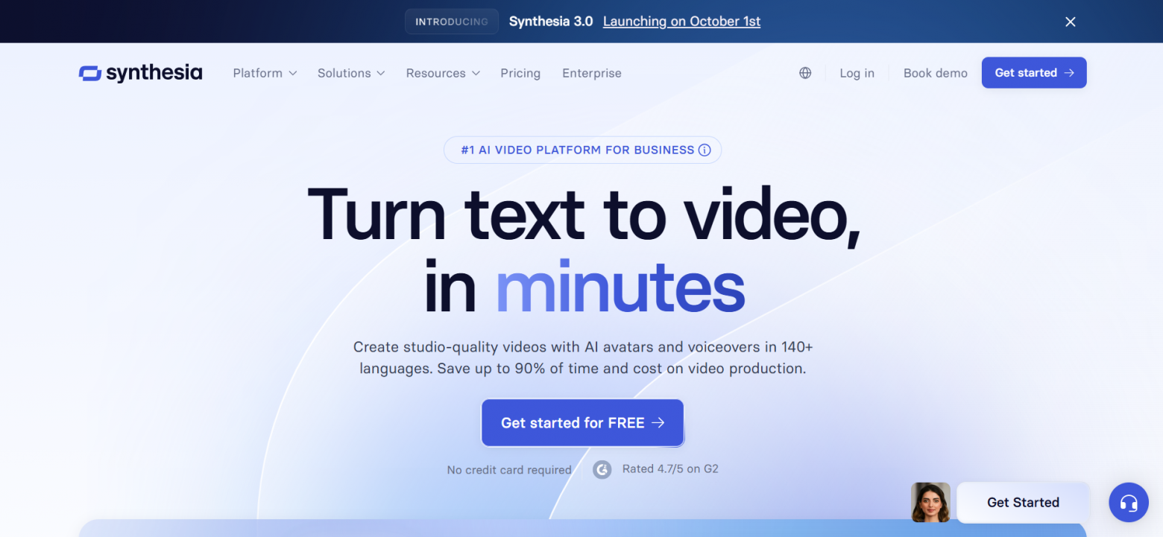Click the INTRODUCING label in banner
The height and width of the screenshot is (537, 1163).
pyautogui.click(x=452, y=22)
